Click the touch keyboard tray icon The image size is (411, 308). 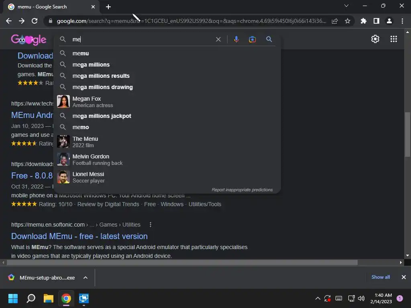339,298
